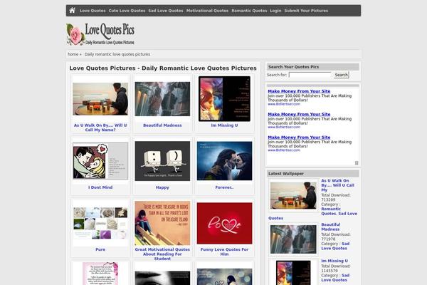Screen dimensions: 427x285
Task: Open Beautiful Madness sidebar wallpaper thumbnail
Action: pos(293,239)
